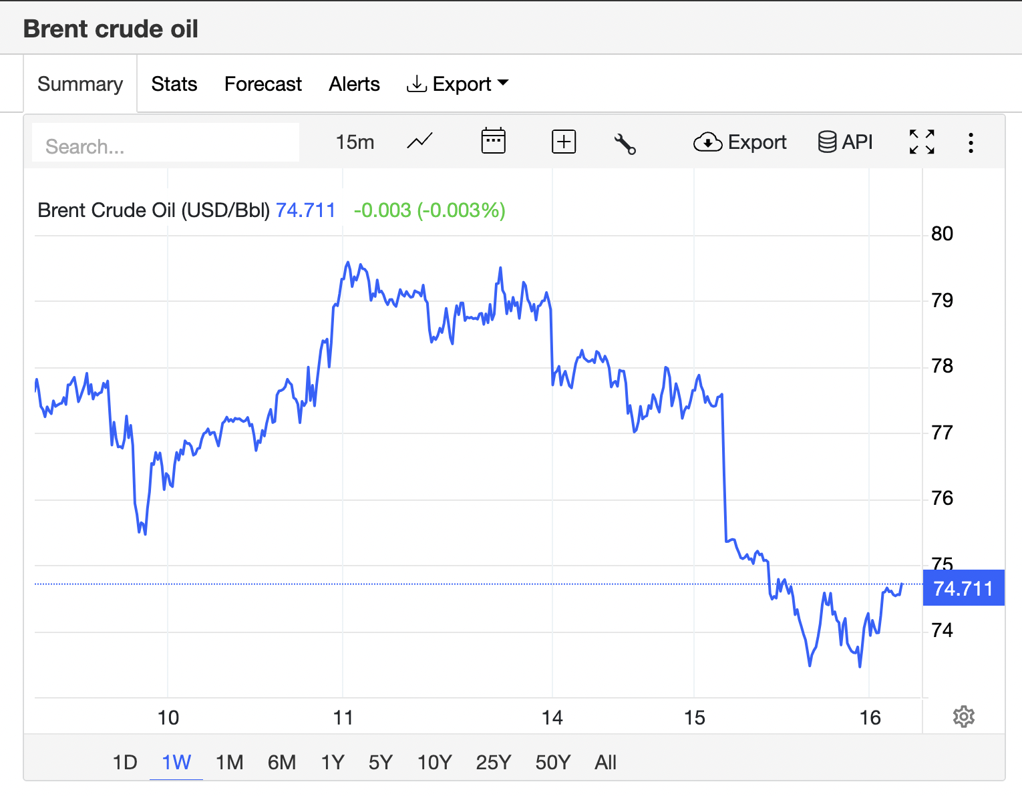The image size is (1022, 796).
Task: Open the line chart type icon
Action: click(420, 142)
